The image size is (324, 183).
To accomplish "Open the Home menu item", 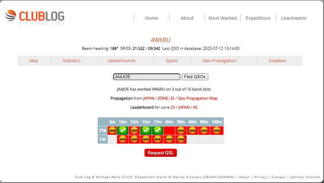I will pos(151,18).
